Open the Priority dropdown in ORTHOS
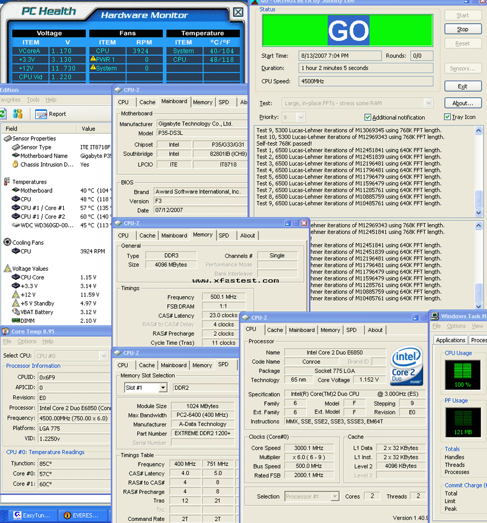This screenshot has width=487, height=523. [301, 117]
